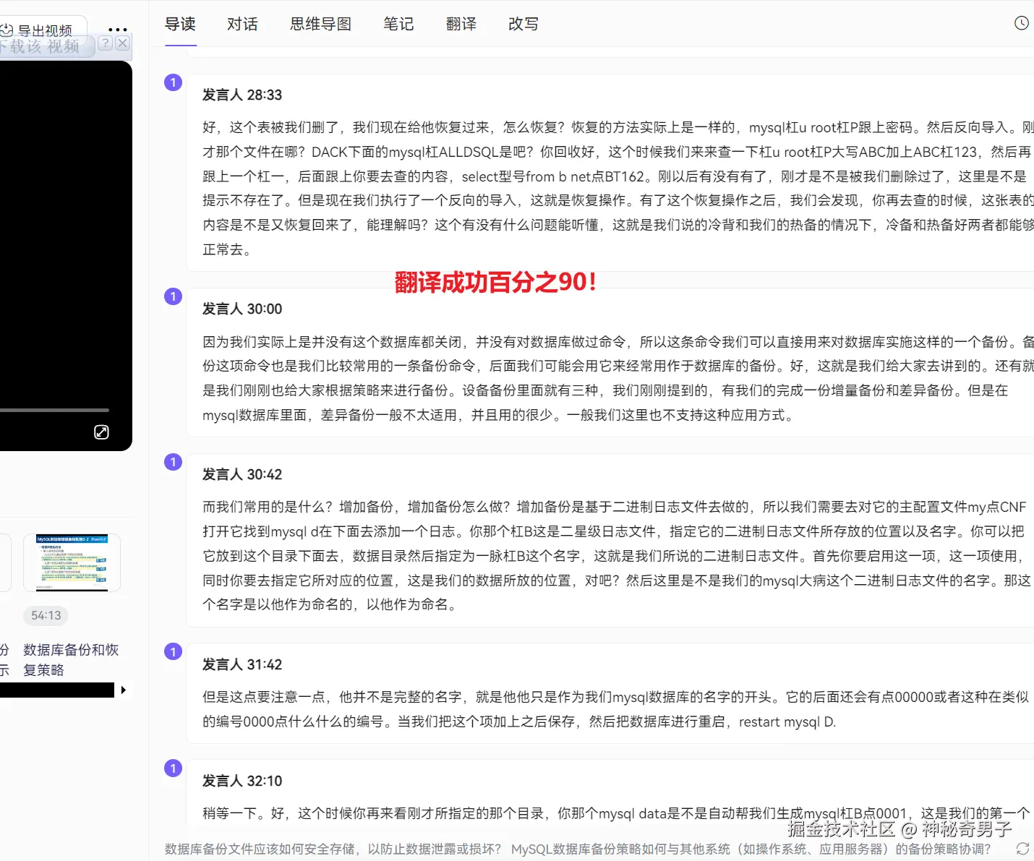Click speaker avatar at 发言人 30:42
Image resolution: width=1034 pixels, height=861 pixels.
click(174, 462)
